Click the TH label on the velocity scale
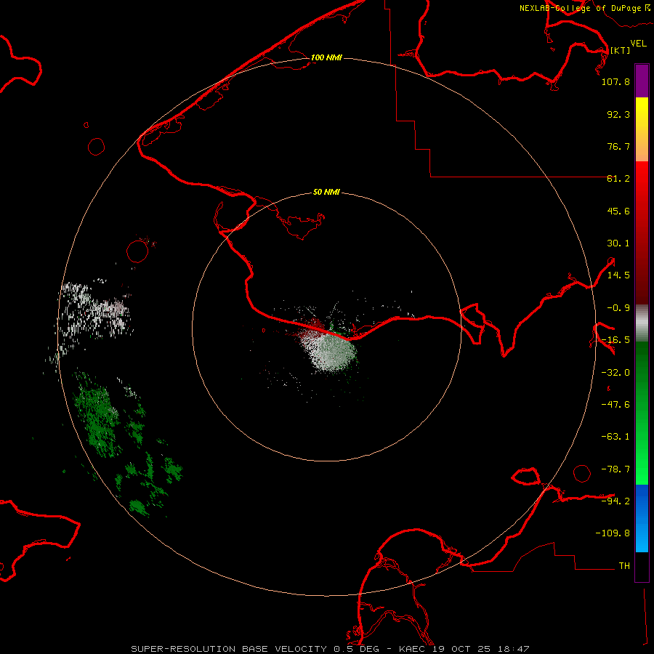654x654 pixels. point(624,566)
